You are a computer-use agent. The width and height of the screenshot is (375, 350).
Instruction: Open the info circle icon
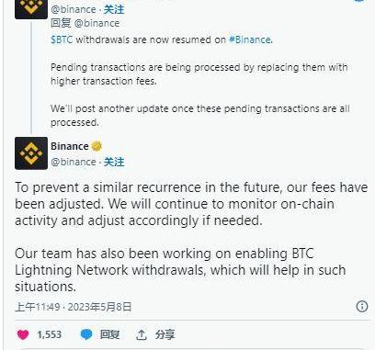(x=362, y=306)
